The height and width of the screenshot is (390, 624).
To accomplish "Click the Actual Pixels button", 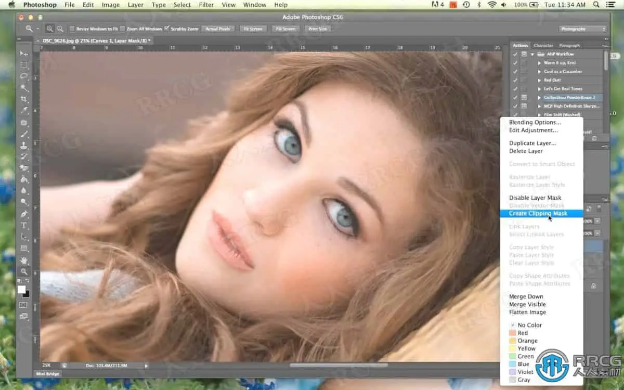I will click(218, 29).
